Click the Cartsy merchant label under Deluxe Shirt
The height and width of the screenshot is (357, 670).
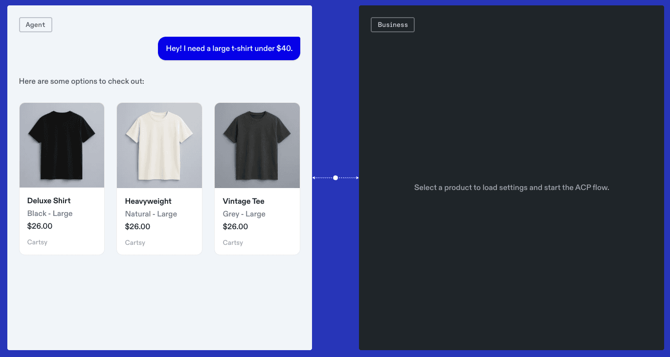point(37,242)
